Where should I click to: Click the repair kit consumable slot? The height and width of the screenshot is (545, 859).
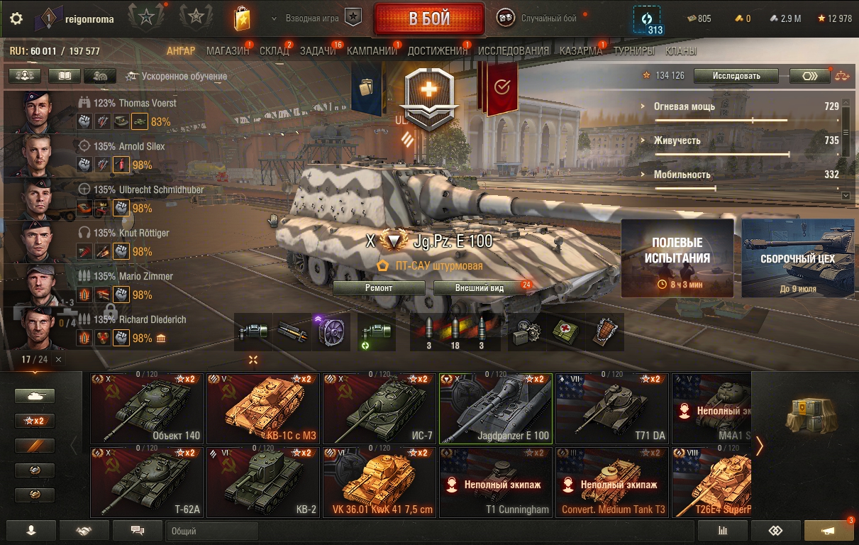point(528,332)
